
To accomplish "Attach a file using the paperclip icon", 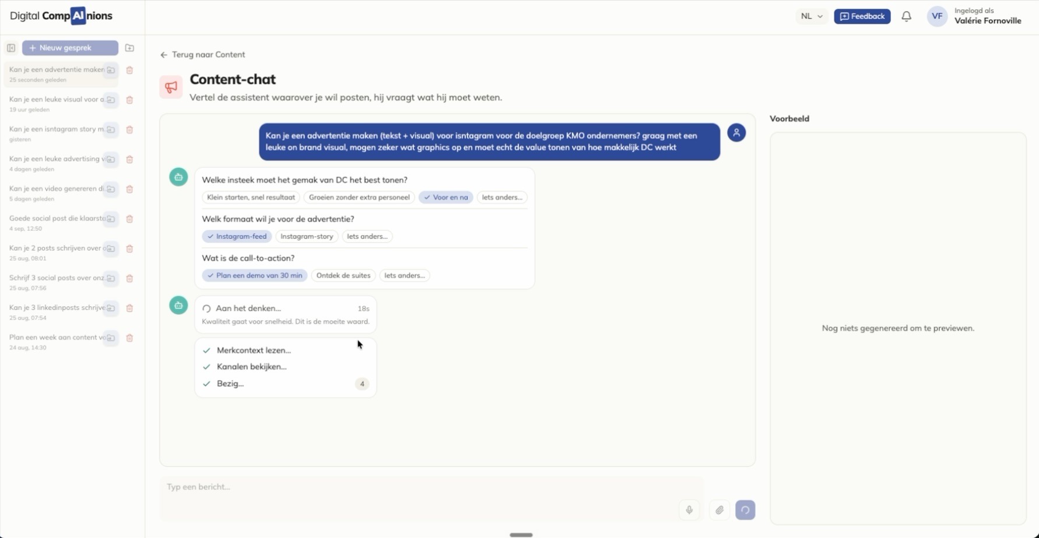I will point(719,510).
